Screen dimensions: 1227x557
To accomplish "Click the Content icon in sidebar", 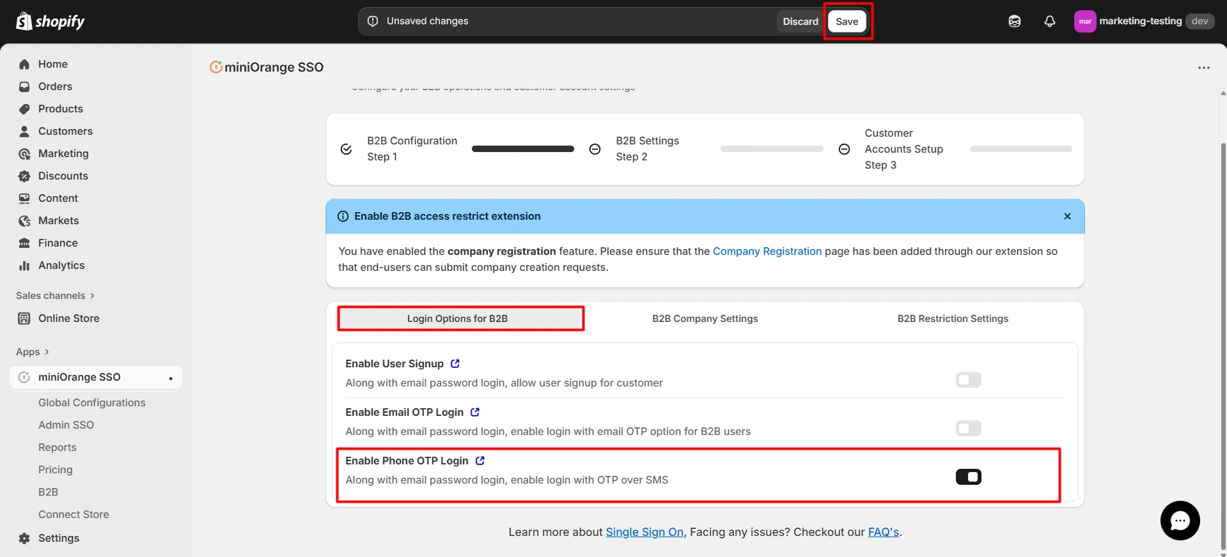I will coord(24,198).
